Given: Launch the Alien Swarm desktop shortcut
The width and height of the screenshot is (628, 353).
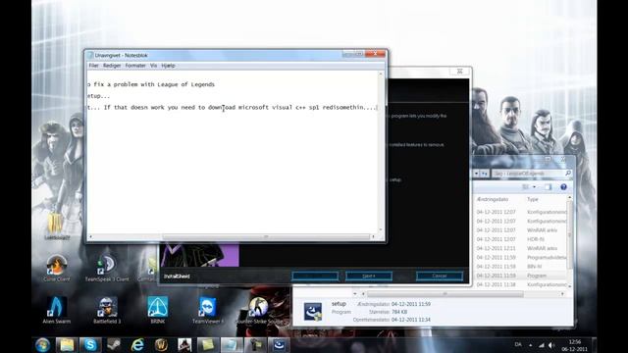Looking at the screenshot, I should pyautogui.click(x=57, y=310).
